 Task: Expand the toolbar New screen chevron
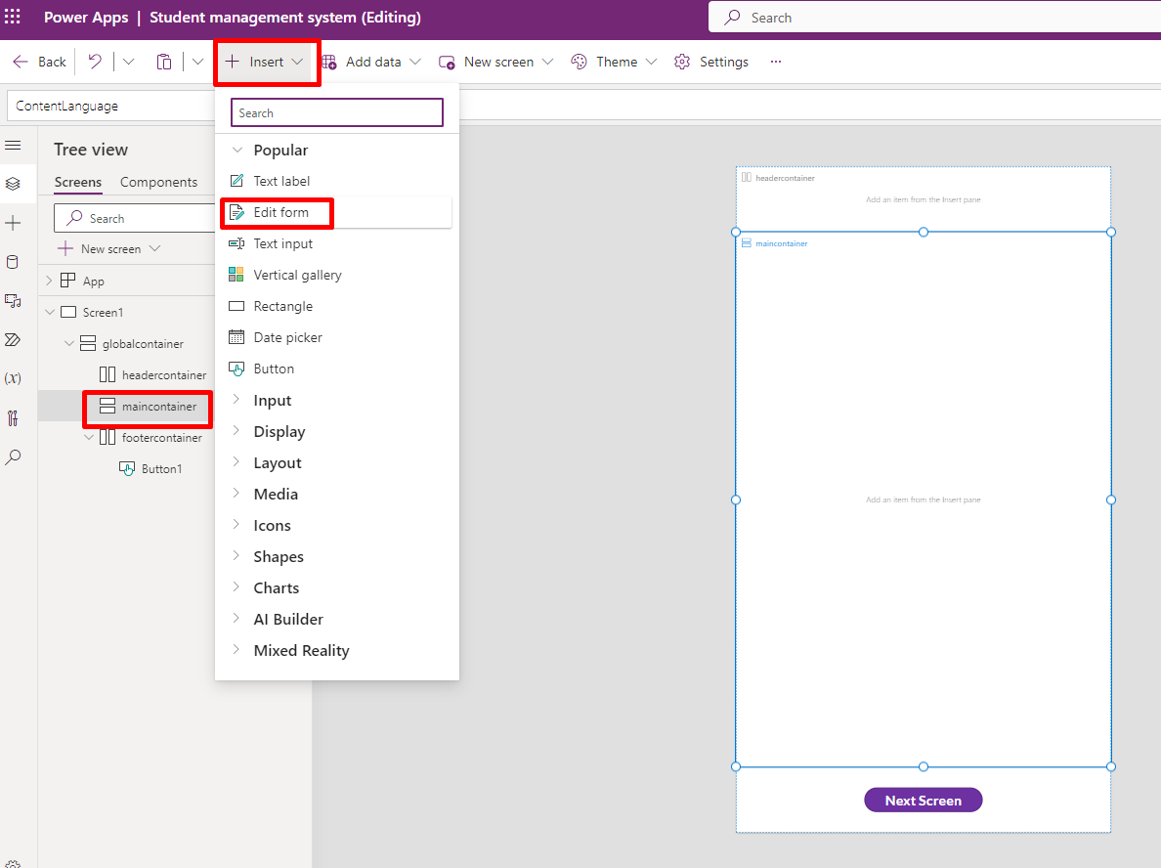coord(547,63)
